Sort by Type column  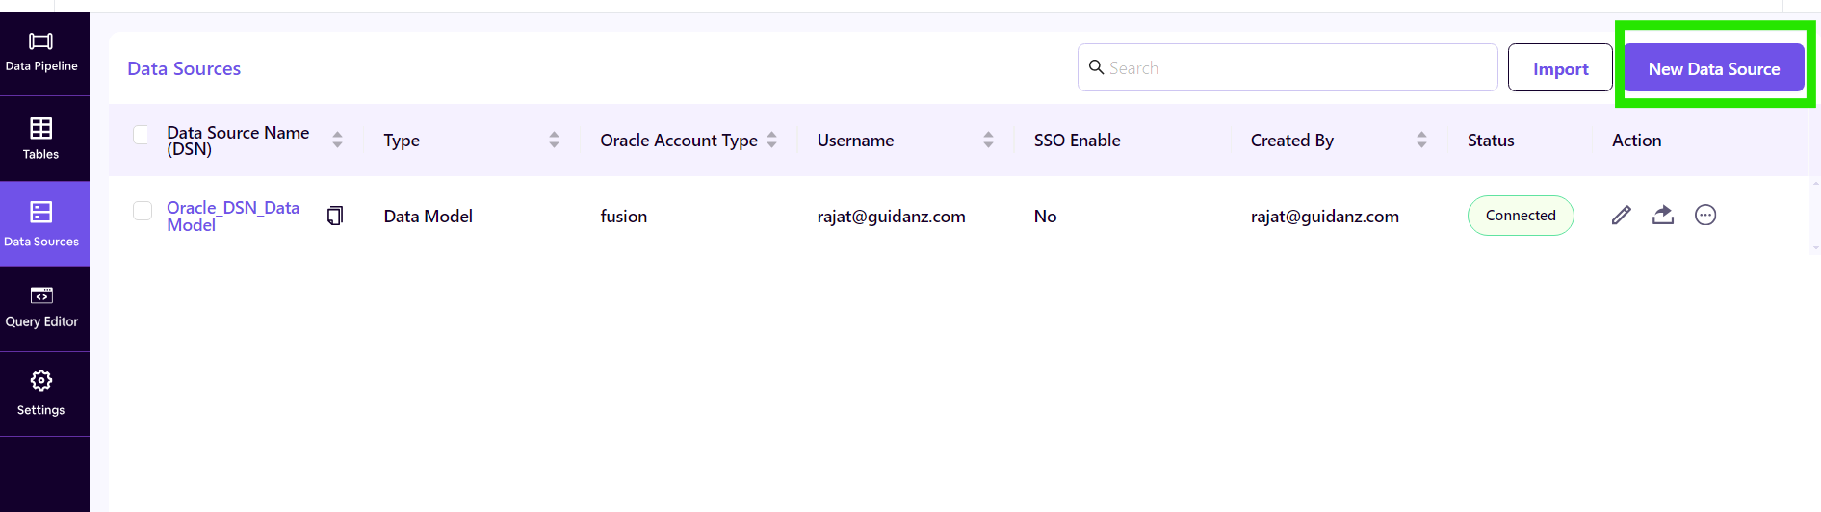click(x=554, y=140)
